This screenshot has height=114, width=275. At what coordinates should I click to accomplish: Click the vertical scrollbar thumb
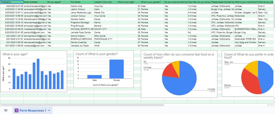(x=274, y=16)
